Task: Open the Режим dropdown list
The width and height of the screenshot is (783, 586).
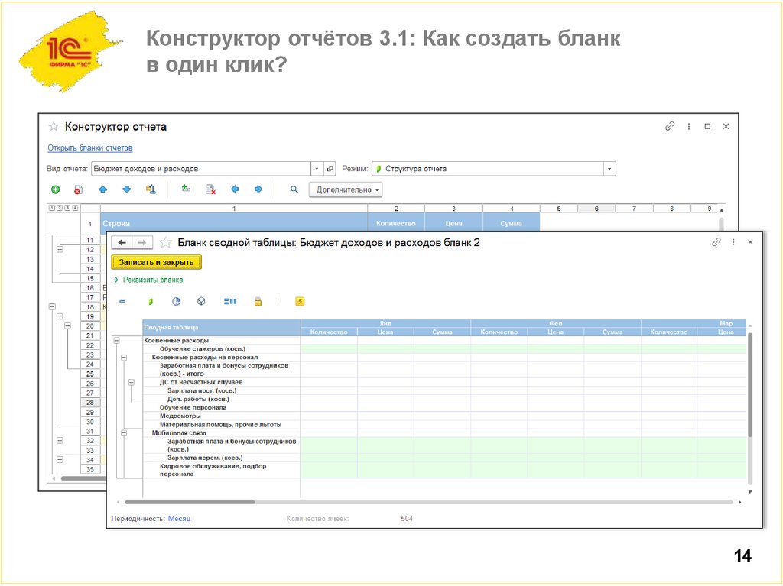Action: click(x=609, y=169)
